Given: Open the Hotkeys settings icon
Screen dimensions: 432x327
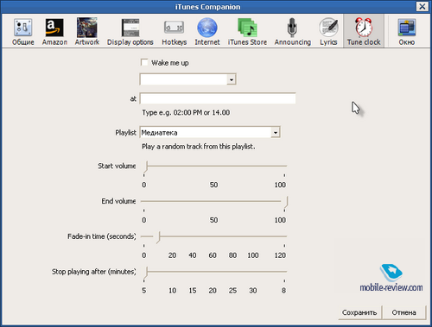Looking at the screenshot, I should [175, 32].
